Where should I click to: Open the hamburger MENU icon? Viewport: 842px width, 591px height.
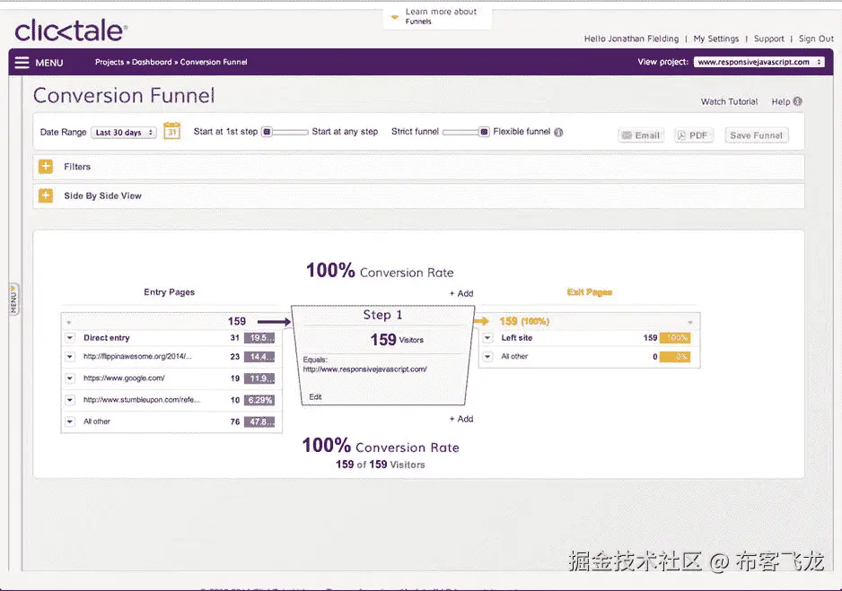(22, 63)
